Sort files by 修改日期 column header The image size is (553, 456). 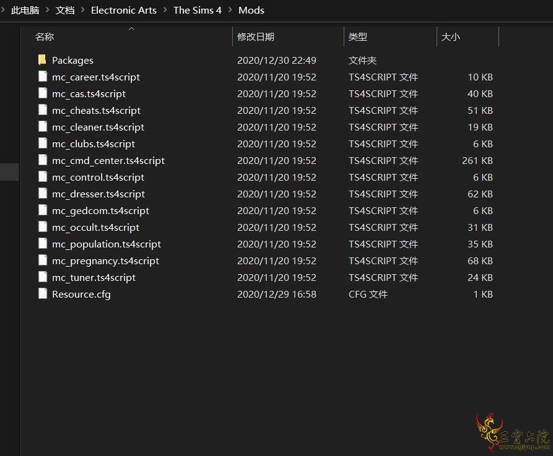coord(256,37)
